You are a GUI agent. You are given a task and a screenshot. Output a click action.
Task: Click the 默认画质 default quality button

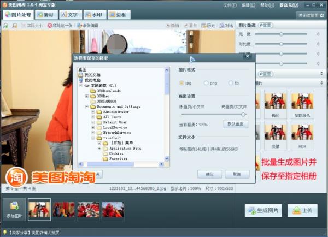[x=234, y=124]
